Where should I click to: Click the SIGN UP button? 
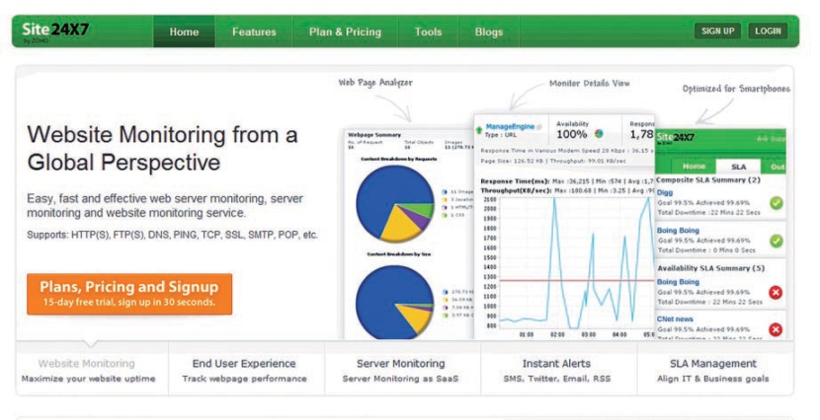[x=717, y=31]
